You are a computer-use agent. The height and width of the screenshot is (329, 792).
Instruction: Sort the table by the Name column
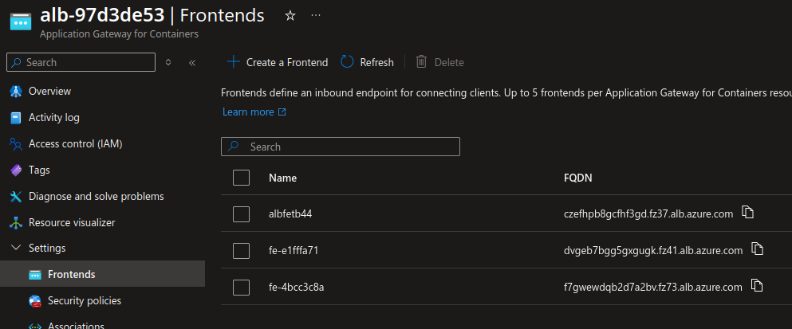point(282,178)
